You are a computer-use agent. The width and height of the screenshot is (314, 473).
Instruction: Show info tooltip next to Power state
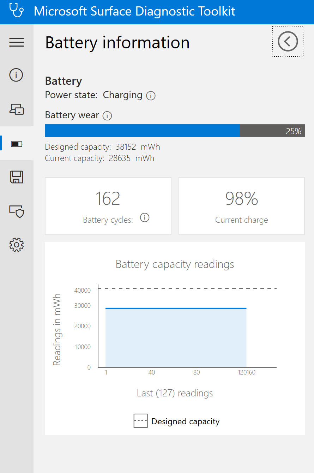(151, 96)
